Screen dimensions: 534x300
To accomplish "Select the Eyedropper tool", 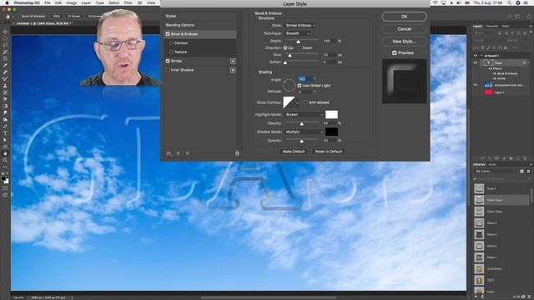I will click(x=5, y=65).
